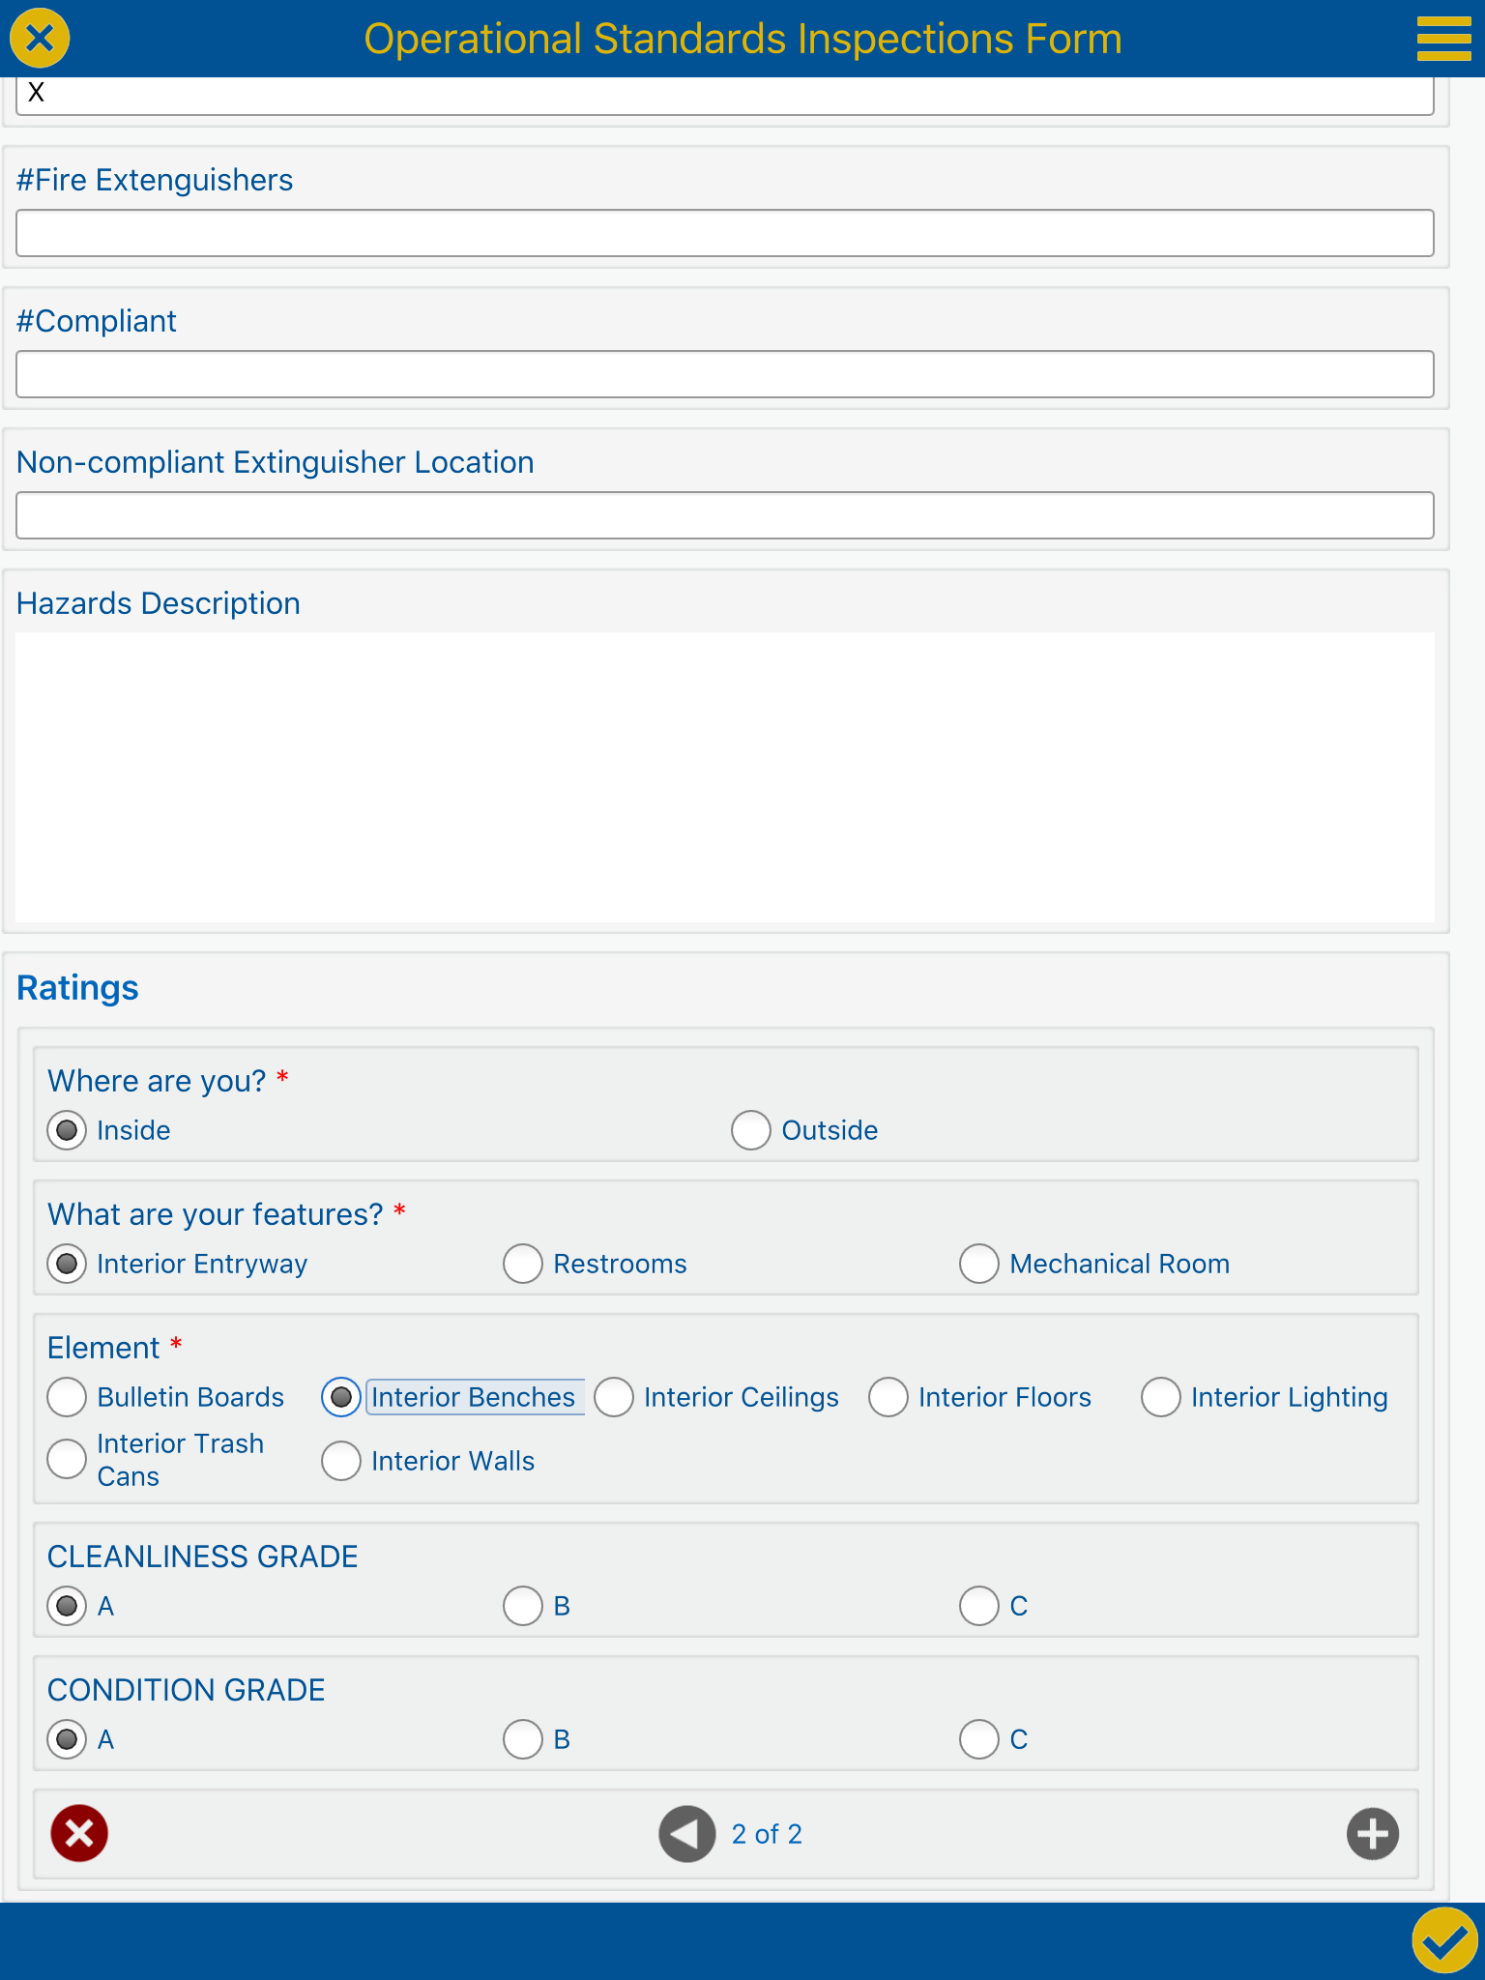Choose the Interior Lighting element
1485x1980 pixels.
(x=1161, y=1397)
